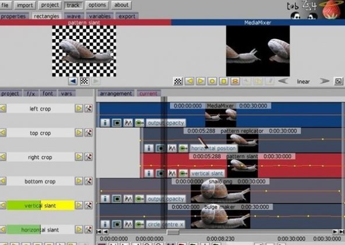Click the vertical slant value slider
Viewport: 345px width, 245px height.
[40, 205]
